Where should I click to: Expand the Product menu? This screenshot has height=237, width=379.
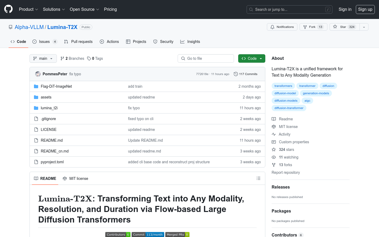click(x=28, y=9)
